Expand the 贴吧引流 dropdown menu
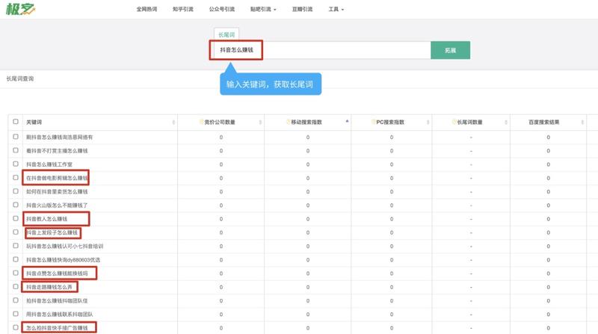 point(264,10)
